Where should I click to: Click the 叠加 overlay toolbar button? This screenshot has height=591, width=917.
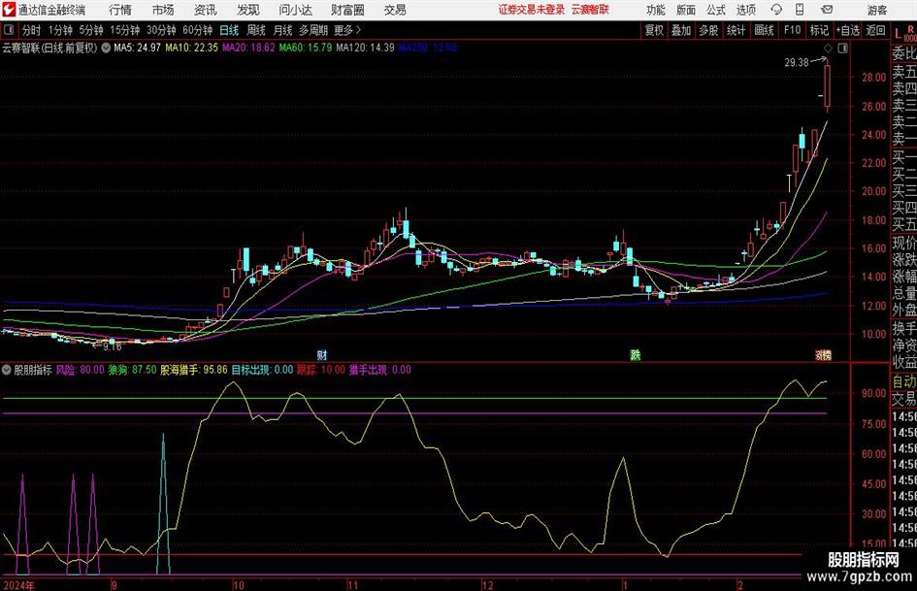[x=681, y=30]
